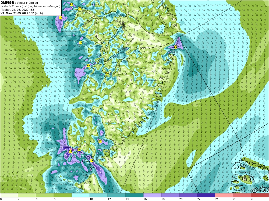Click the yellow gust label 26

coord(175,47)
